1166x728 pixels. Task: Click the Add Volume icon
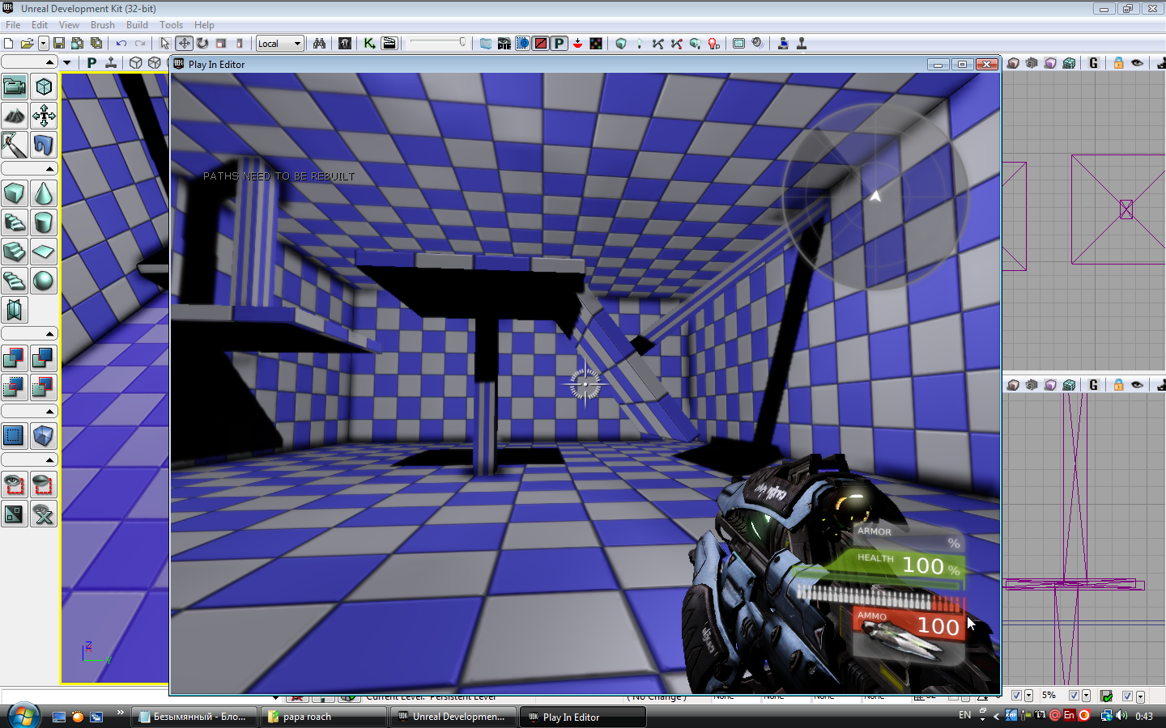(44, 436)
